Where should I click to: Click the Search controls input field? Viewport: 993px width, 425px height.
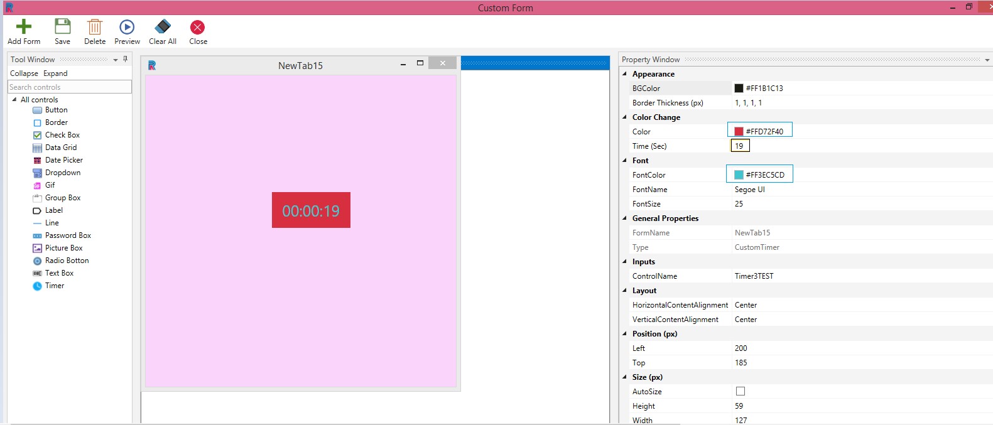pyautogui.click(x=69, y=87)
